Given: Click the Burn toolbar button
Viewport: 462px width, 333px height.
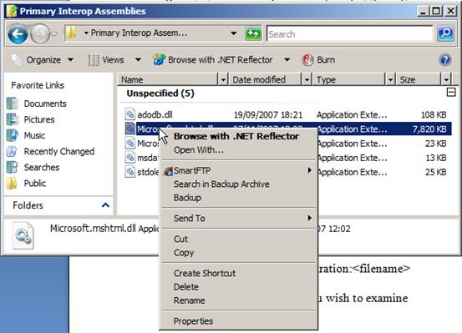Looking at the screenshot, I should pyautogui.click(x=318, y=60).
